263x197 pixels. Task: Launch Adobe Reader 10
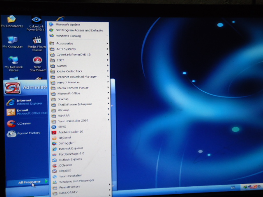point(67,132)
